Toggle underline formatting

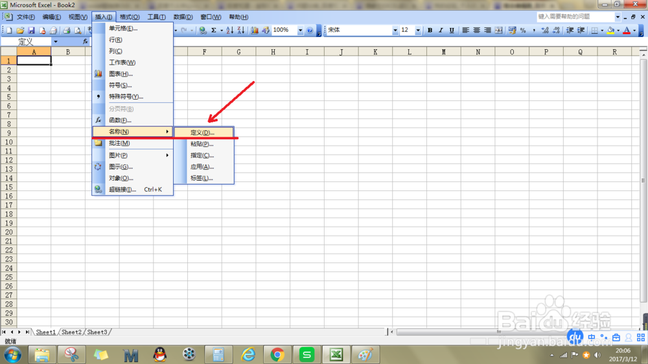[452, 30]
